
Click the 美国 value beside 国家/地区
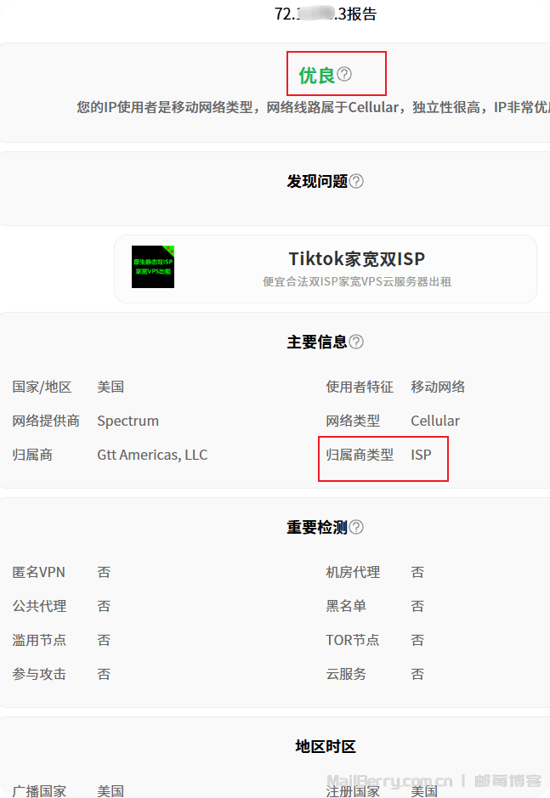111,387
